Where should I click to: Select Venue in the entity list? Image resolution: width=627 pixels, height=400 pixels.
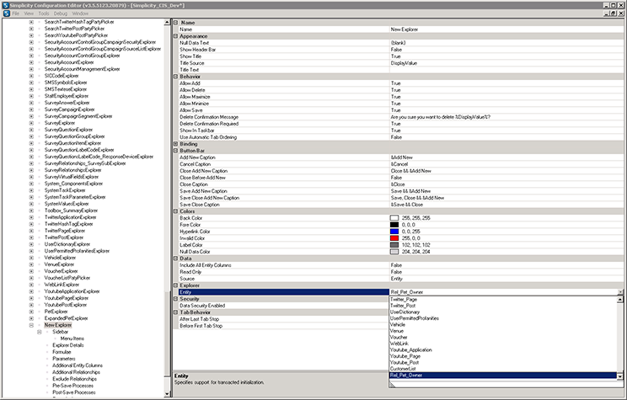coord(397,331)
